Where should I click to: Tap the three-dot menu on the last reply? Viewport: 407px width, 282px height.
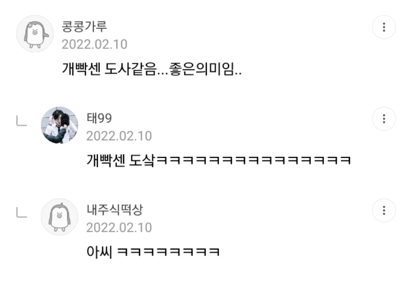tap(384, 210)
